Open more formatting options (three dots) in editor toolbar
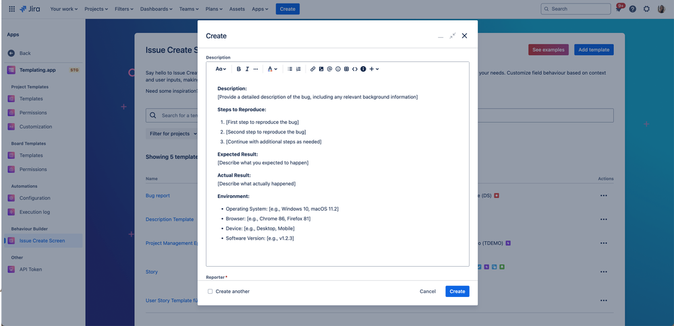This screenshot has width=674, height=326. pos(256,69)
